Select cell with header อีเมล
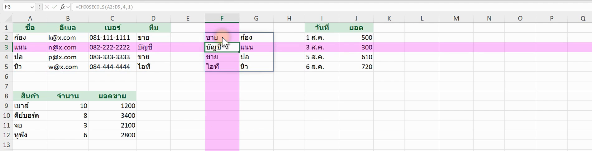 [68, 28]
